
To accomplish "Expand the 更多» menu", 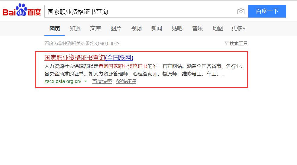I will 238,28.
